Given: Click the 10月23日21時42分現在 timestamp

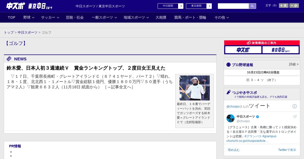Looking at the screenshot, I should coord(263,72).
